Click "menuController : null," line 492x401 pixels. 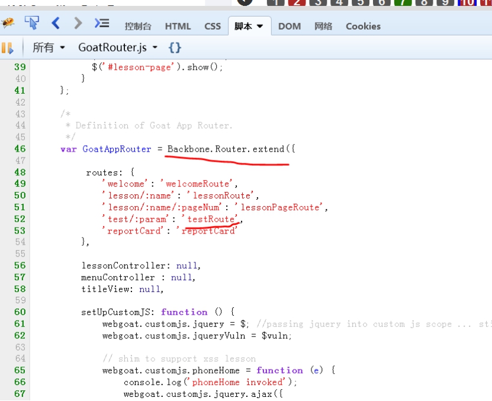click(138, 277)
